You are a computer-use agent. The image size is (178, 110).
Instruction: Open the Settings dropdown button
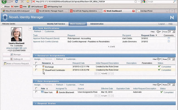pyautogui.click(x=17, y=59)
